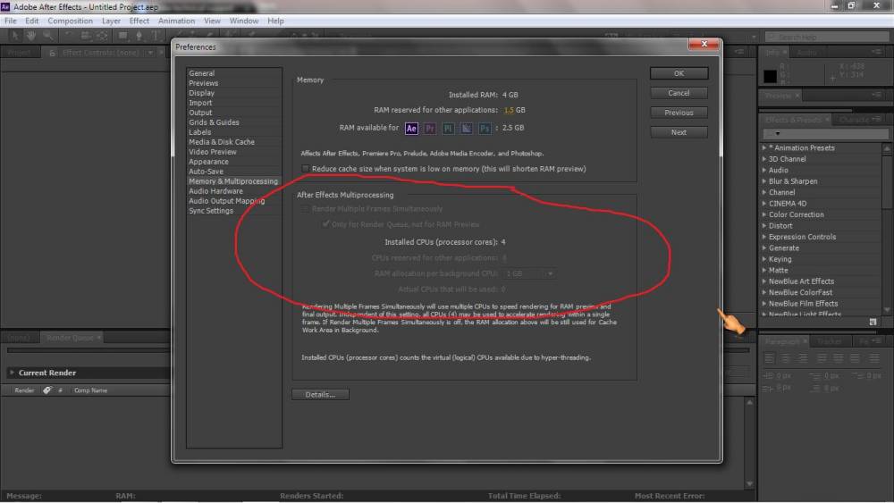Screen dimensions: 894x503
Task: Click Cancel in Preferences dialog
Action: (679, 93)
